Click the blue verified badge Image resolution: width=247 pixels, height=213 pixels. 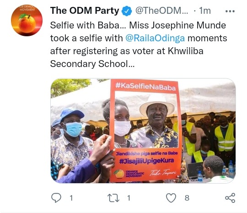pos(127,11)
